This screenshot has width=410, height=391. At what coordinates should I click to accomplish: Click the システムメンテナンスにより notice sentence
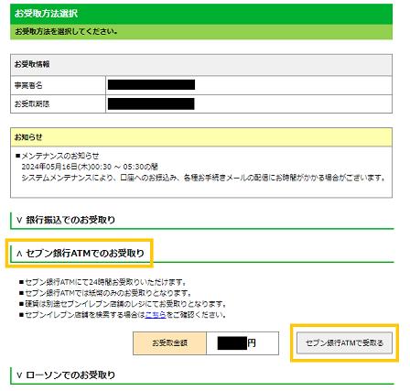204,178
